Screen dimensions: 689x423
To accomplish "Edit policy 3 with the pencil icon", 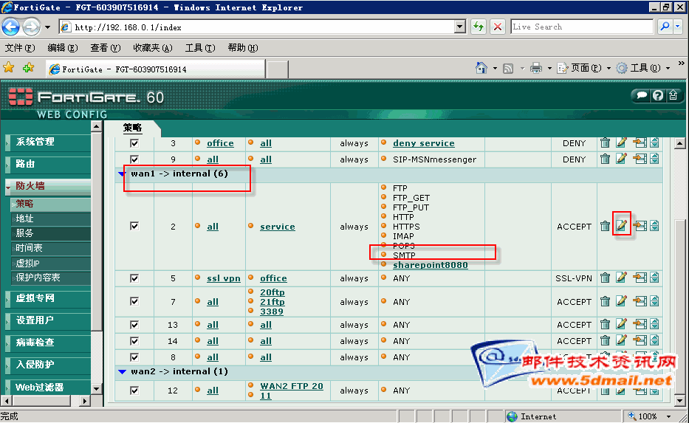I will [621, 142].
